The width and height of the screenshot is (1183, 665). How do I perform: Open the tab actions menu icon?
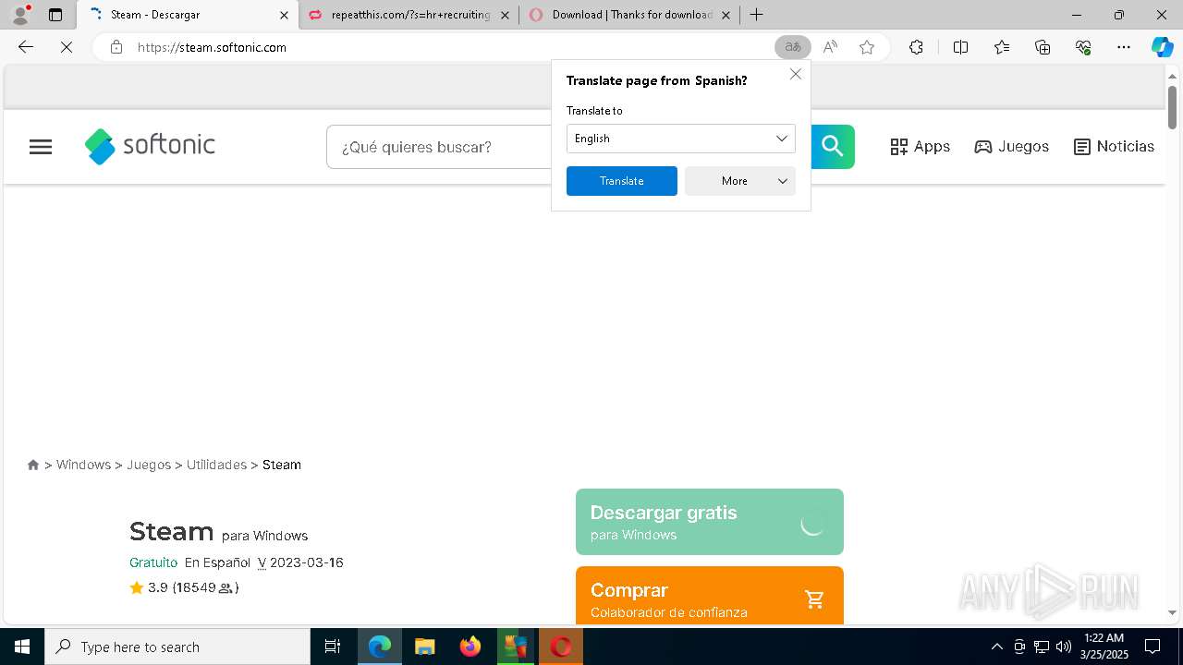point(55,15)
